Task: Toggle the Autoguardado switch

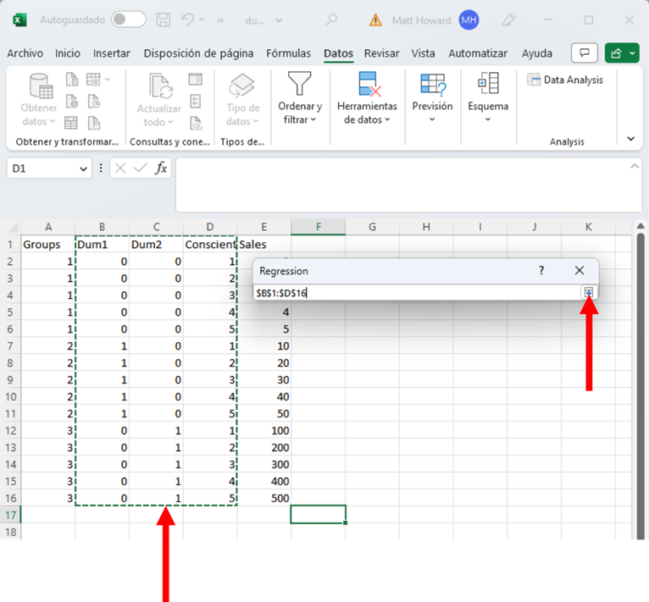Action: [128, 19]
